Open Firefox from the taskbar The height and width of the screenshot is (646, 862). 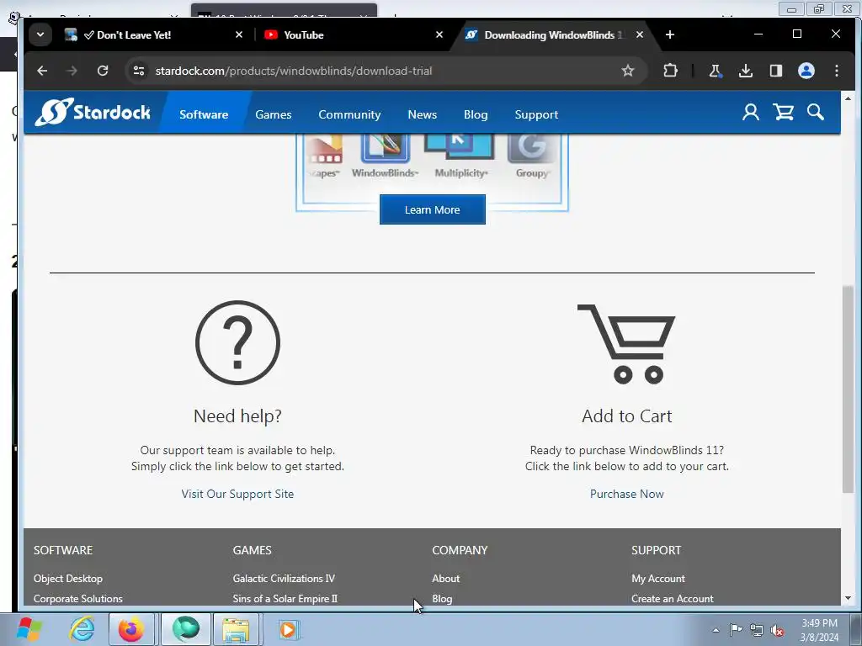coord(131,629)
